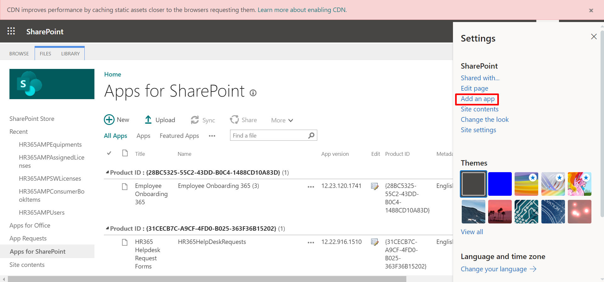Click the Share icon

coord(234,120)
